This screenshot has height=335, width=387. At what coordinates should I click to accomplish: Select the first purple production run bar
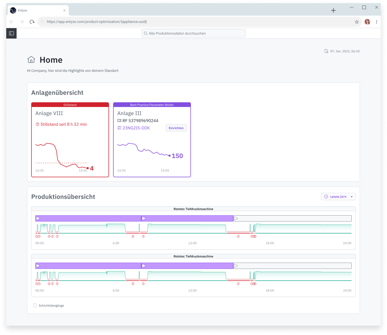coord(88,218)
